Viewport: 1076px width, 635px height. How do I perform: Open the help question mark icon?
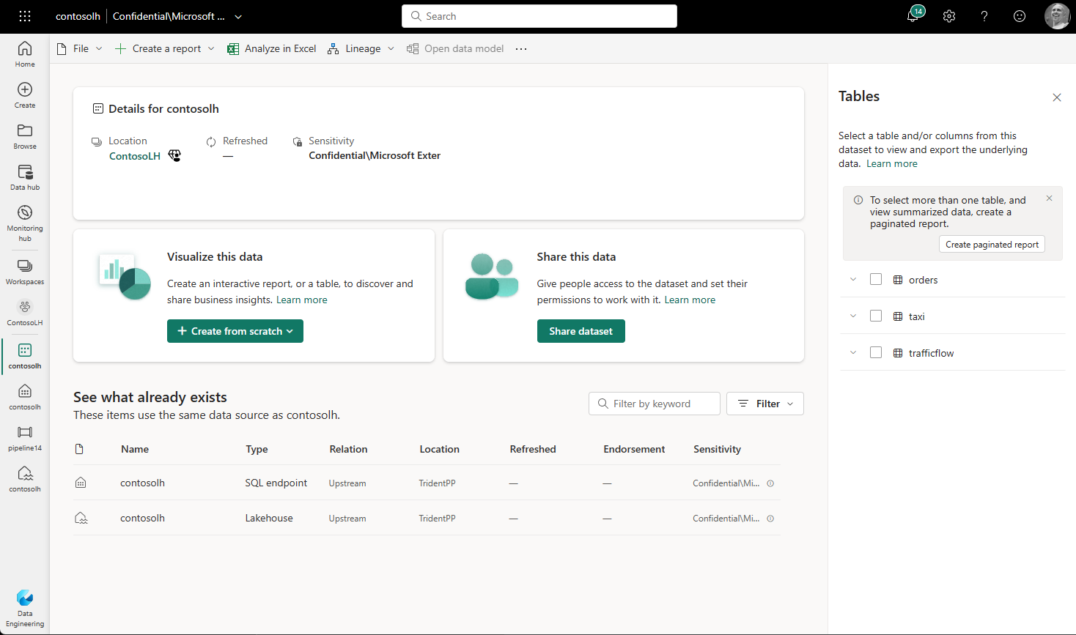click(984, 16)
